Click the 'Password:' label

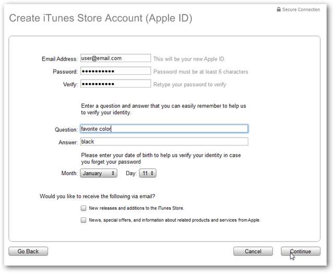point(65,72)
